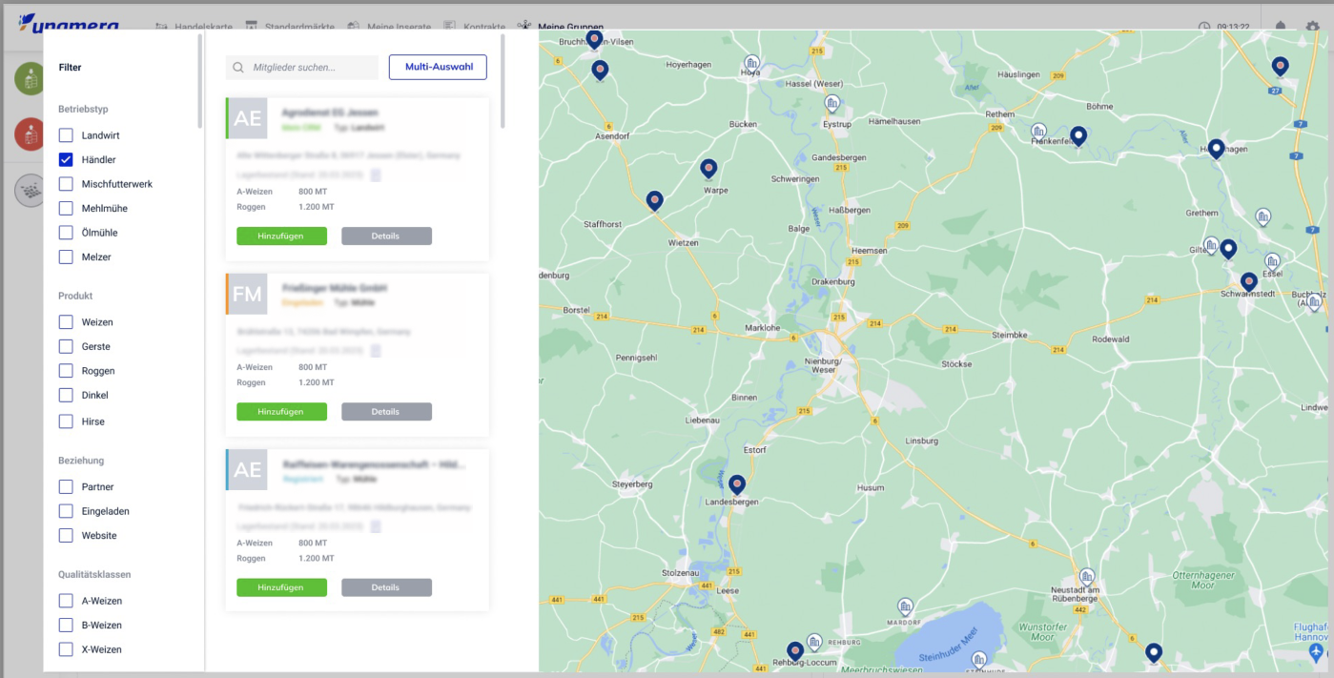Check the Roggen product checkbox
Screen dimensions: 1334x678
[66, 371]
